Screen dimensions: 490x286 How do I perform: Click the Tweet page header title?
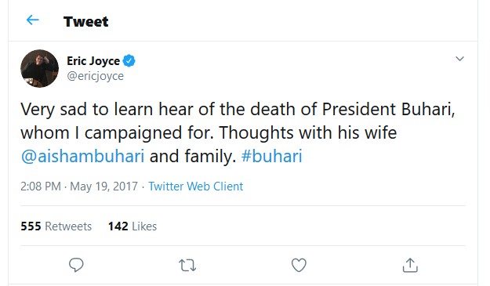coord(85,21)
